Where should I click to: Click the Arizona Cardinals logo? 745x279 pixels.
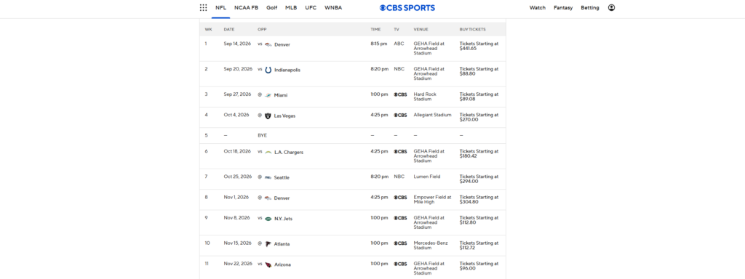tap(268, 264)
